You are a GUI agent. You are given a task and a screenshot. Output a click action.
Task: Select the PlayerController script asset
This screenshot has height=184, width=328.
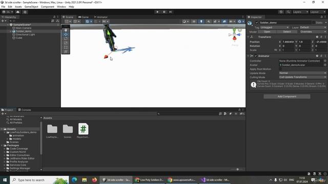pyautogui.click(x=83, y=129)
